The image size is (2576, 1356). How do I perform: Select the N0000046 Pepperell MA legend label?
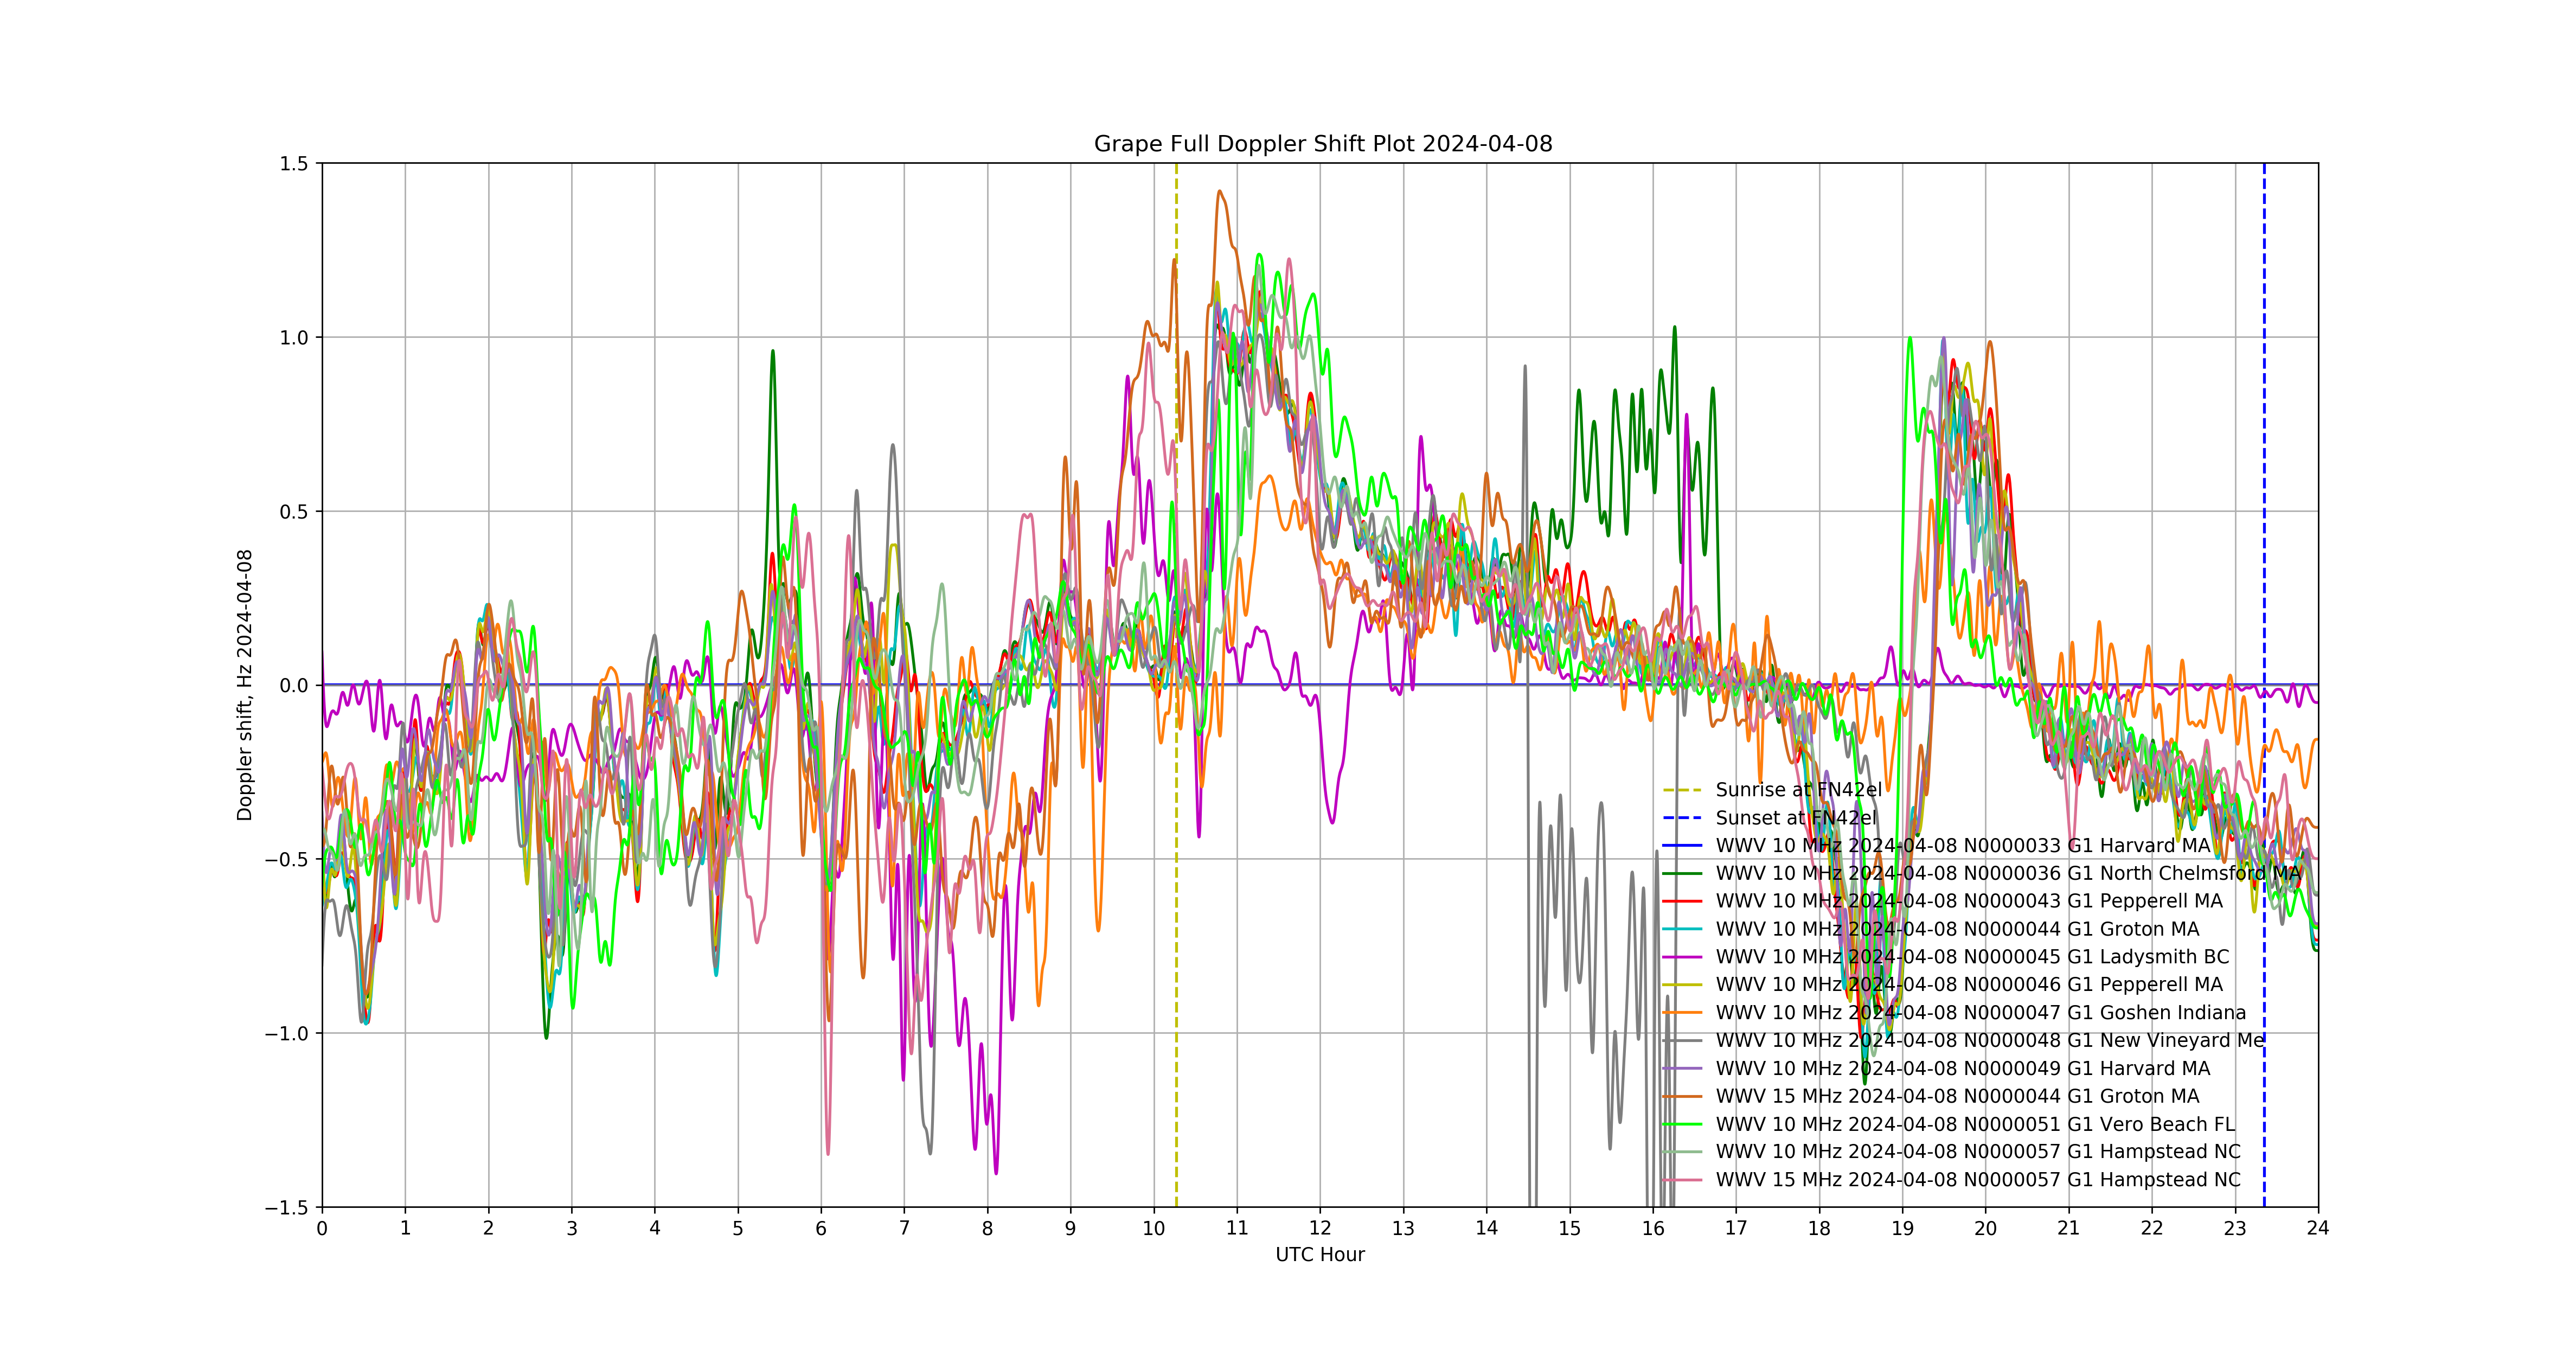[1969, 986]
